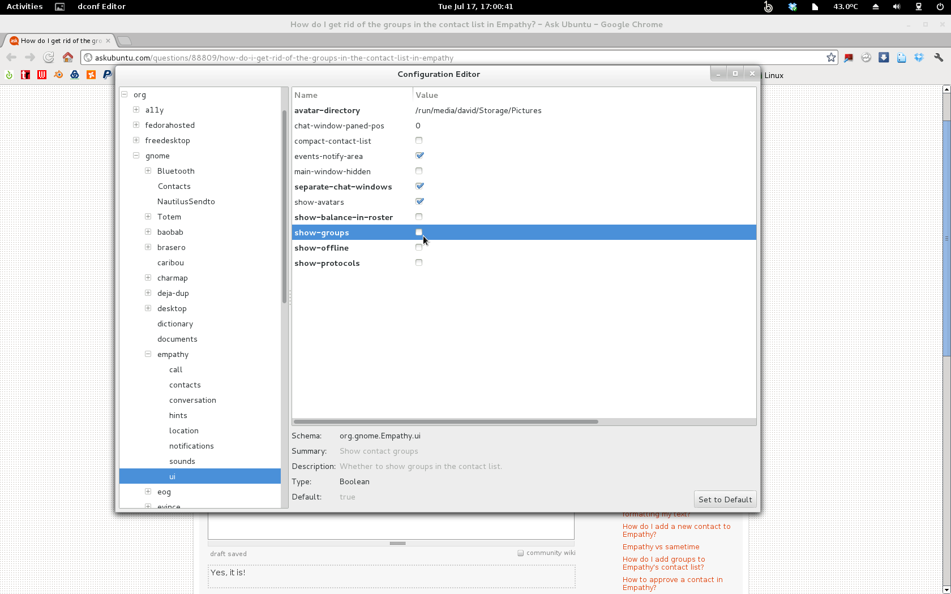The width and height of the screenshot is (951, 594).
Task: Expand the deja-dup tree node
Action: (x=148, y=293)
